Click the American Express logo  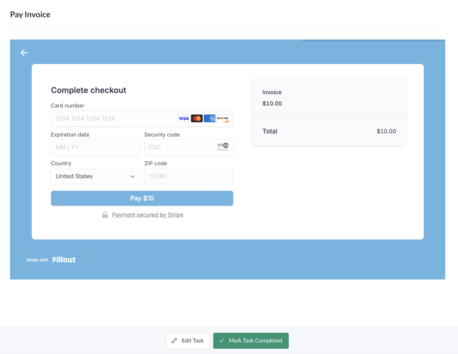(209, 118)
